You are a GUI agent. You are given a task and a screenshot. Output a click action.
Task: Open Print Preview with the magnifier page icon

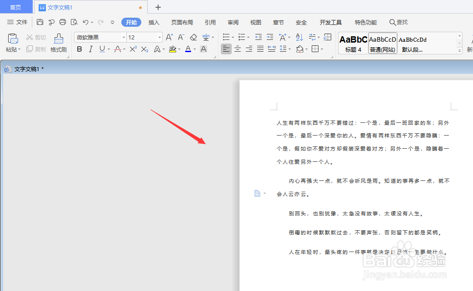pos(74,22)
